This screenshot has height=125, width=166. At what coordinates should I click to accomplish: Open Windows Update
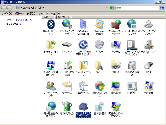click(99, 24)
